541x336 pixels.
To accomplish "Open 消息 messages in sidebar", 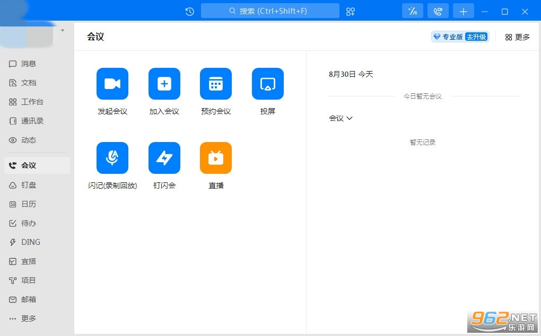I will click(37, 64).
